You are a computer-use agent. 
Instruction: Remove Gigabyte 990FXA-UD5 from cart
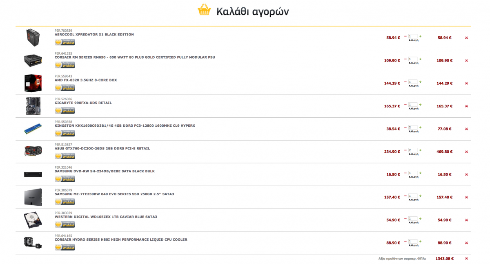[466, 106]
